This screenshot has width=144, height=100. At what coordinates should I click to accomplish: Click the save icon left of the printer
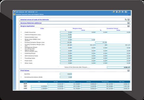click(123, 12)
